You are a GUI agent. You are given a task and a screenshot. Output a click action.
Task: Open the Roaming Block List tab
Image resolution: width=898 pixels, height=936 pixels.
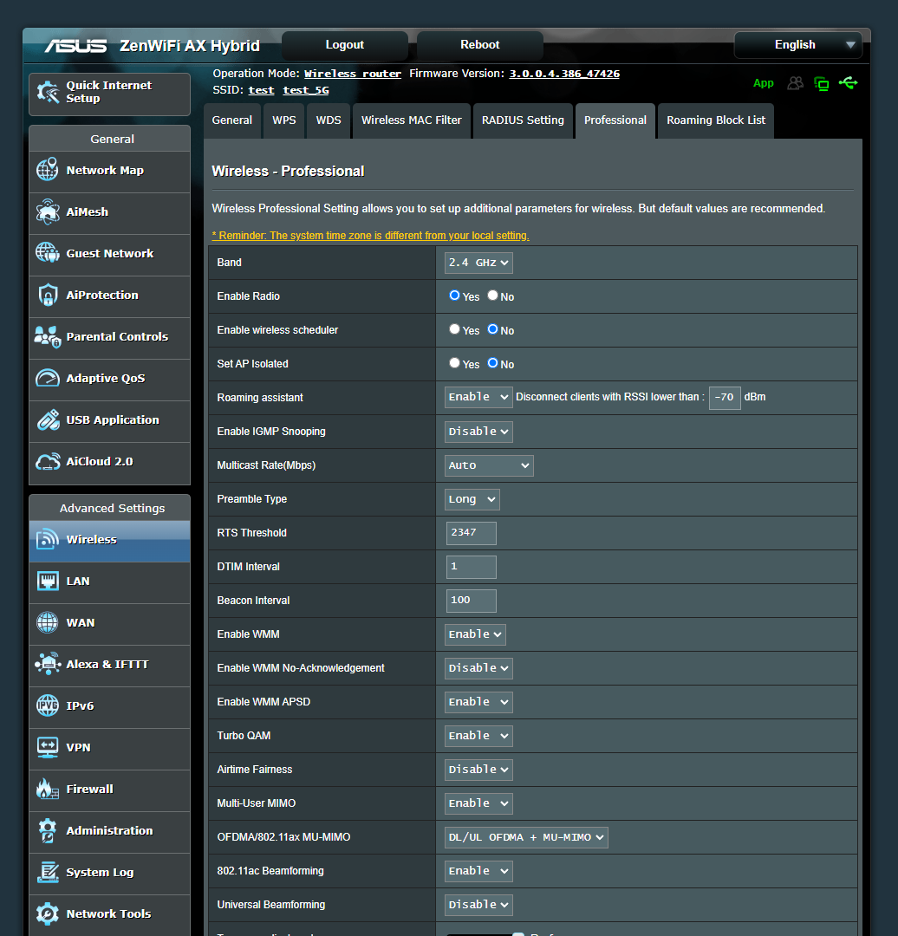(715, 120)
